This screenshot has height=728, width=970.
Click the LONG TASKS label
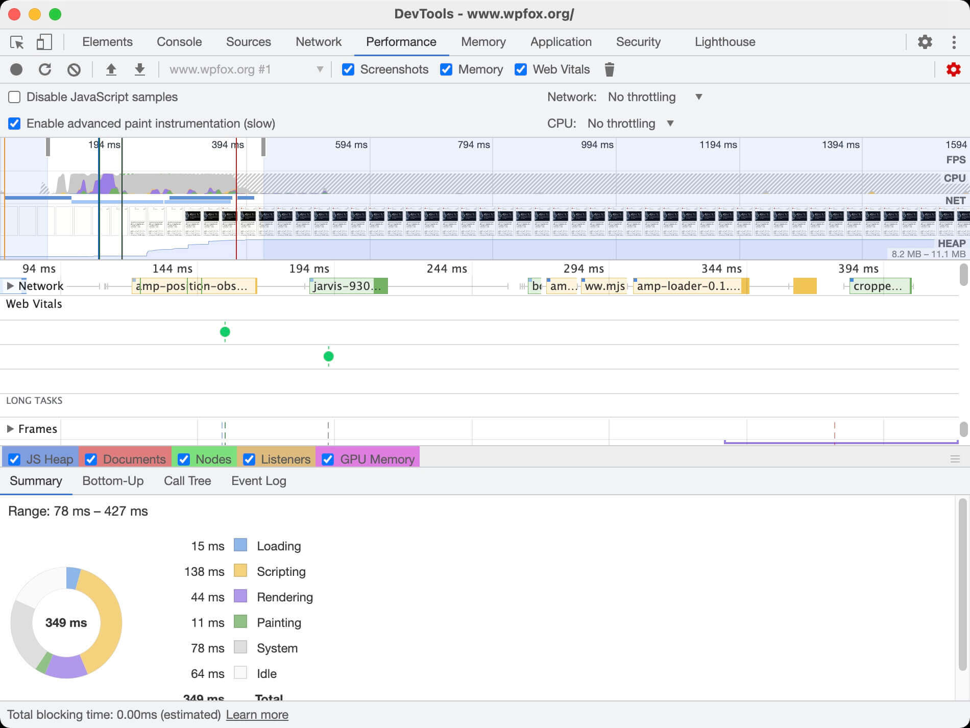click(x=34, y=401)
